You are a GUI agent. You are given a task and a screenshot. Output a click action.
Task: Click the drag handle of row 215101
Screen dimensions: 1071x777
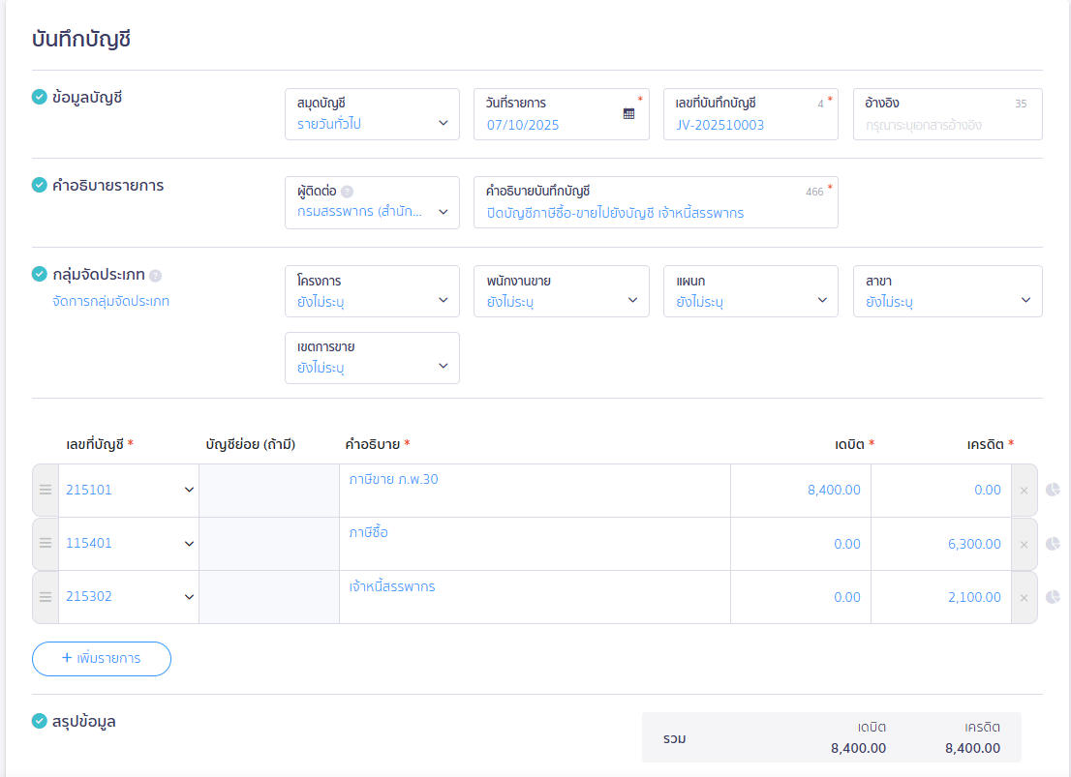click(46, 490)
